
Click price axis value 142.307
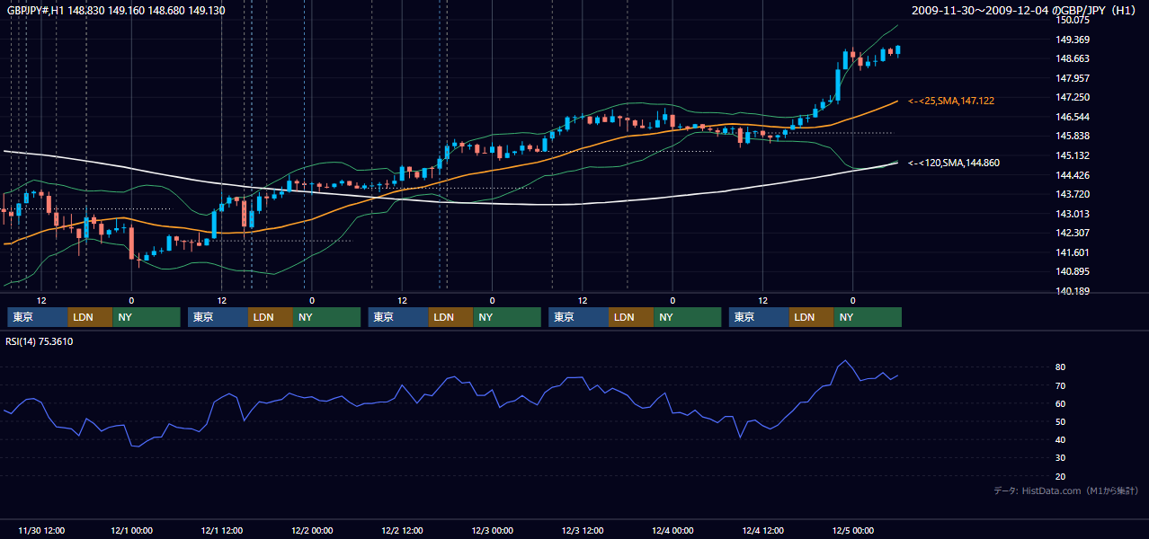click(1073, 233)
